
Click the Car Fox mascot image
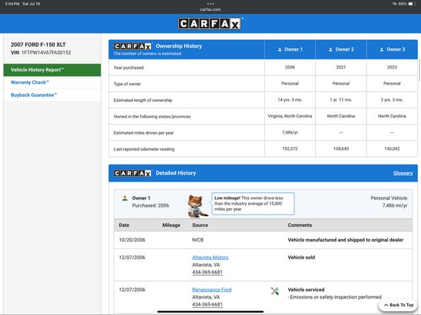[197, 206]
